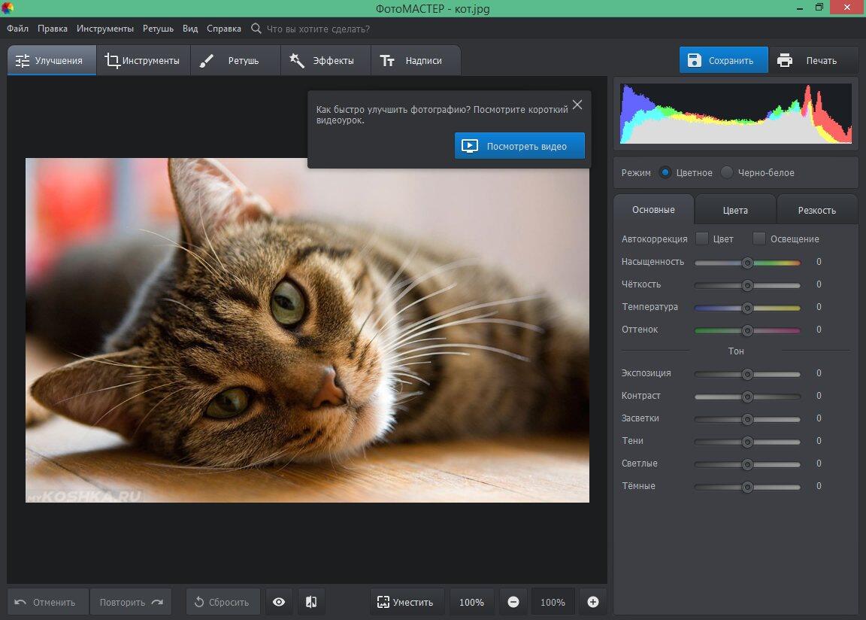Image resolution: width=866 pixels, height=620 pixels.
Task: Fit the image using the Уместить button
Action: [x=405, y=602]
